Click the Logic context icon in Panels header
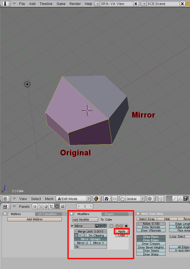190x269 pixels. coord(35,206)
